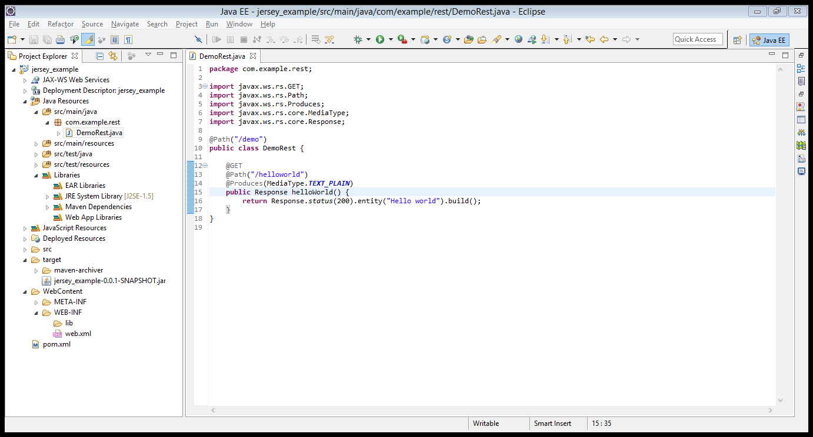Select the DemoRest.java editor tab
813x437 pixels.
pos(222,56)
